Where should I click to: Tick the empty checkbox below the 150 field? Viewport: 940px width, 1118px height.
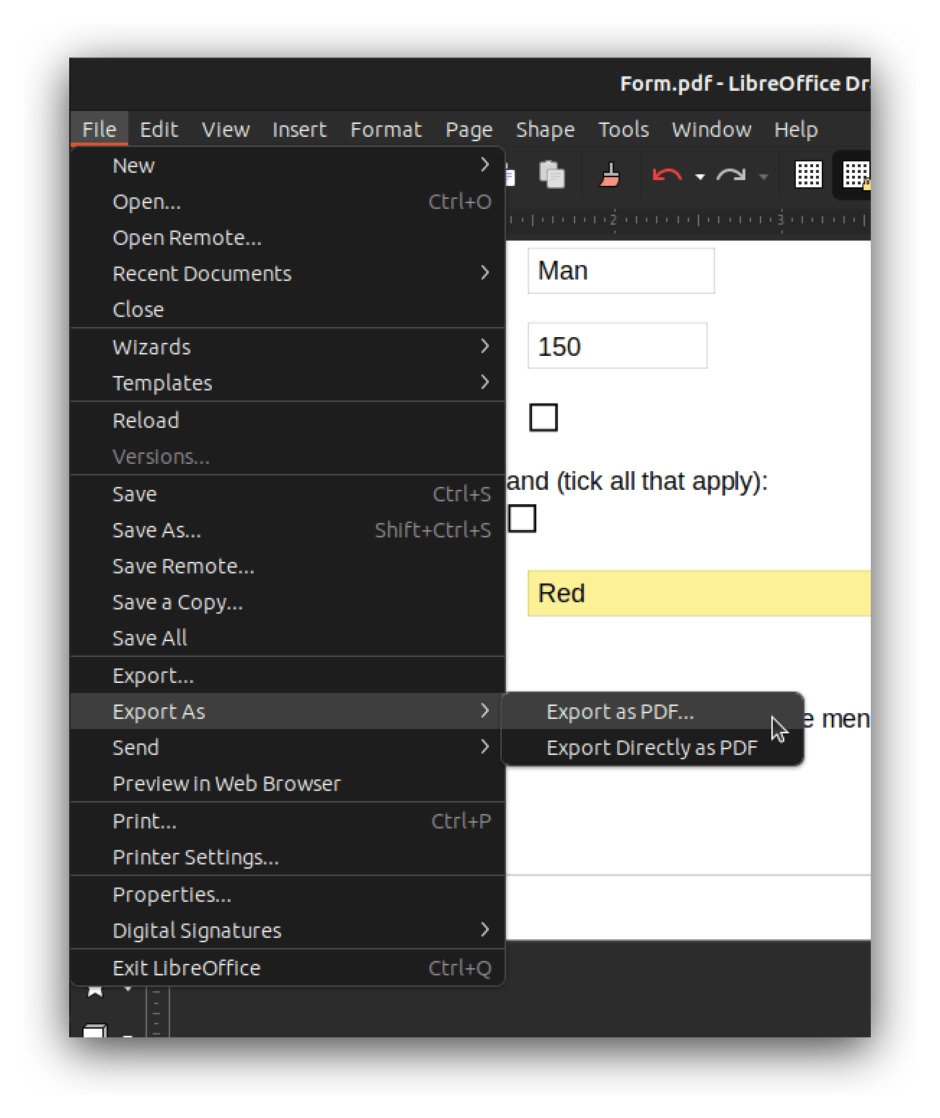pyautogui.click(x=544, y=417)
